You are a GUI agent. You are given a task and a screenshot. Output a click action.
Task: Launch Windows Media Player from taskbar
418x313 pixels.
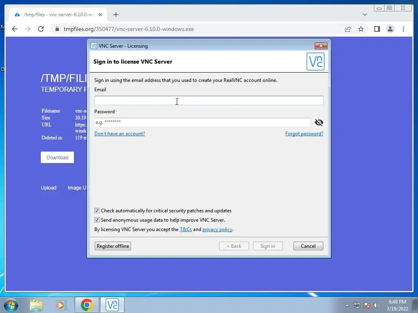point(61,305)
